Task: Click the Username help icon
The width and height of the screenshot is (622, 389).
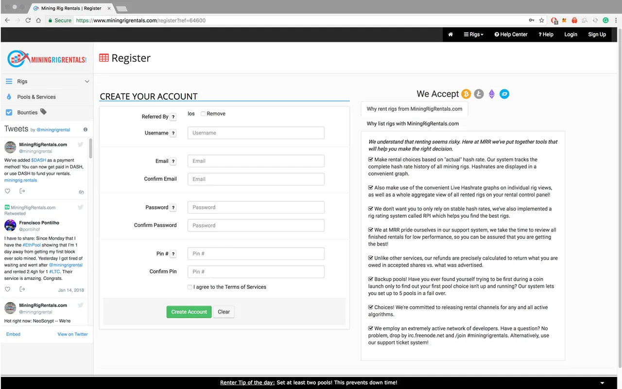Action: tap(173, 133)
